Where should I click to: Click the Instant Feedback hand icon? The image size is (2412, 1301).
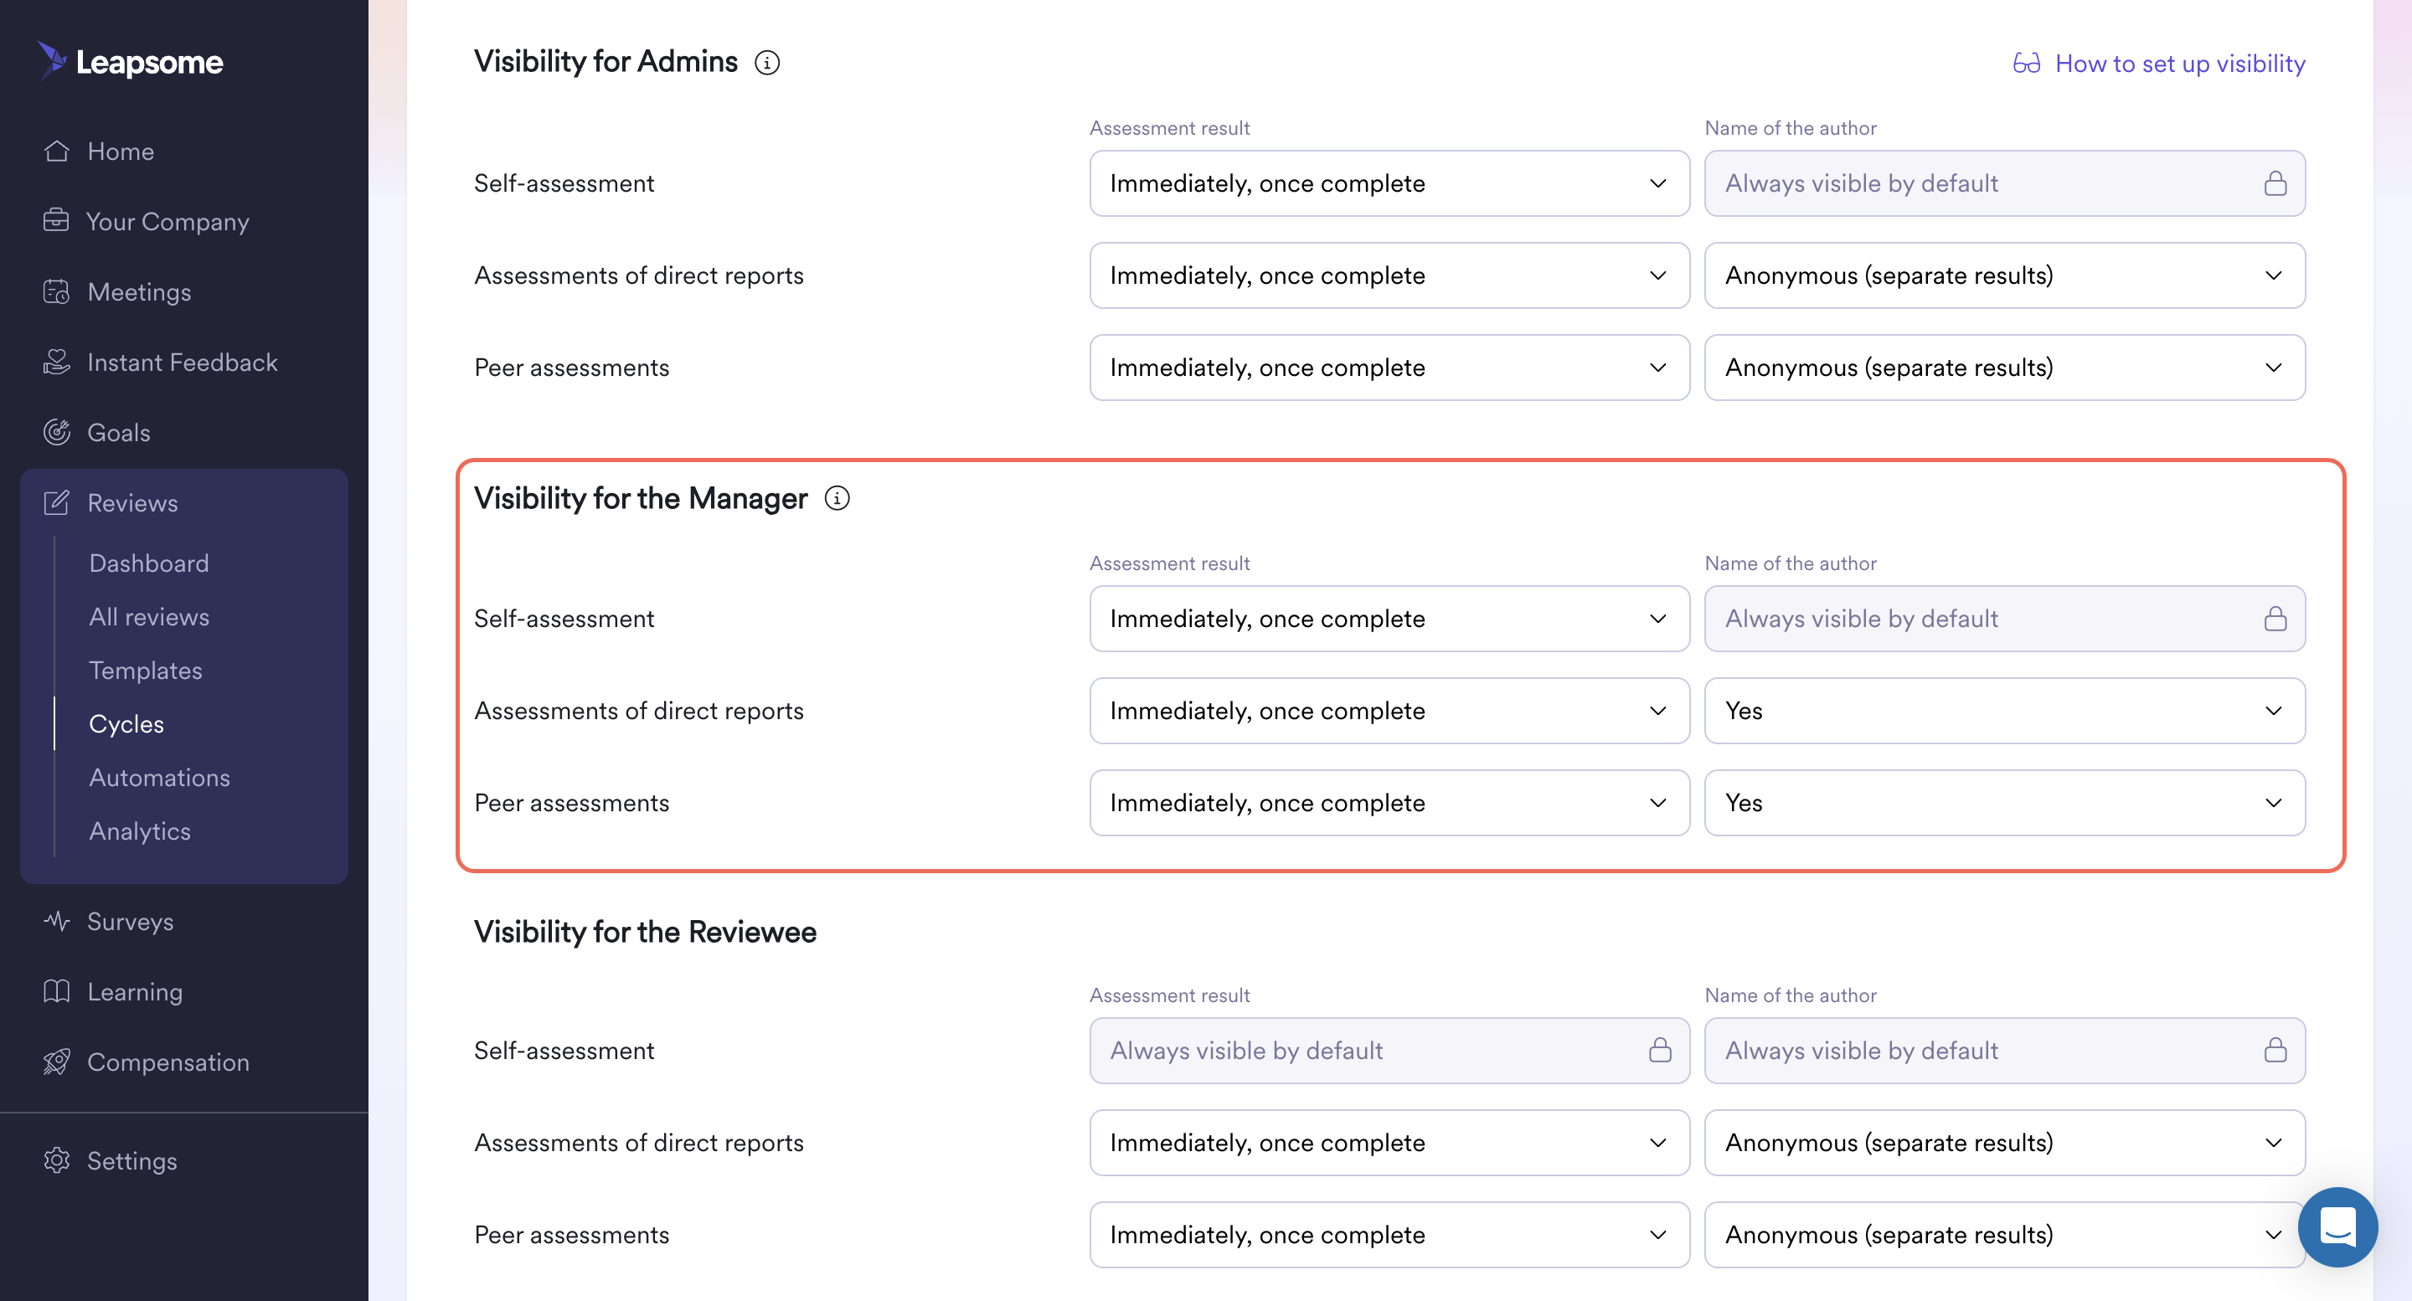click(x=56, y=363)
